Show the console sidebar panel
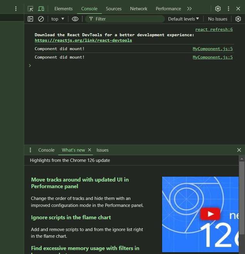The height and width of the screenshot is (254, 245). pos(30,19)
